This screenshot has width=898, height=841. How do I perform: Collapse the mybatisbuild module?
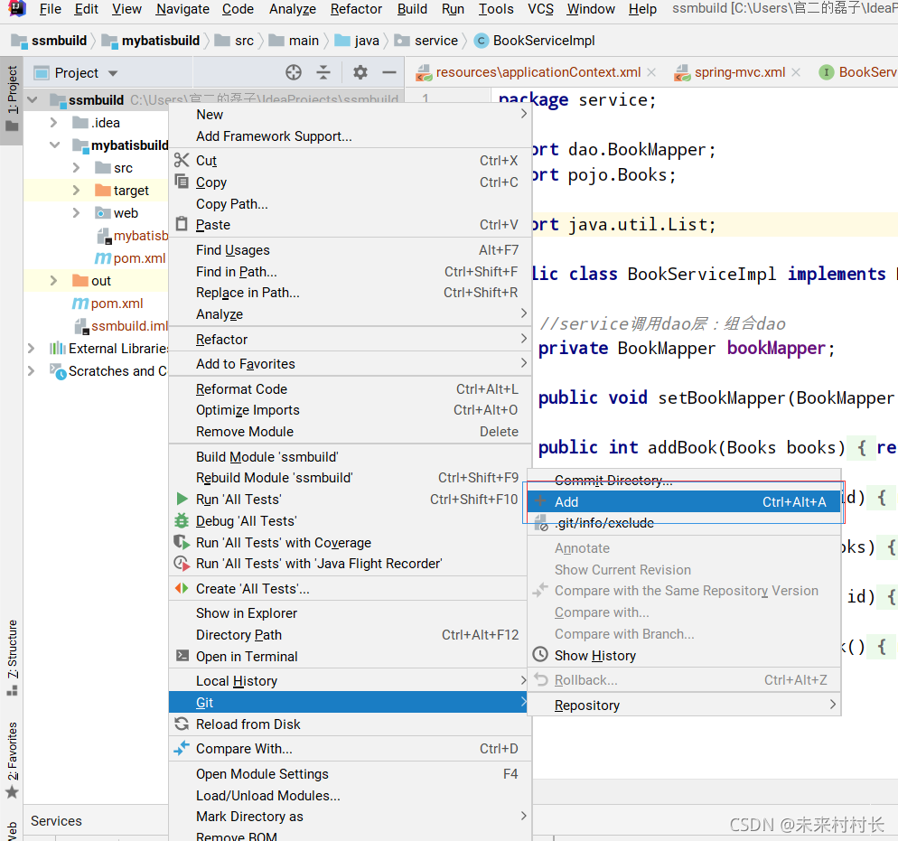click(x=54, y=145)
